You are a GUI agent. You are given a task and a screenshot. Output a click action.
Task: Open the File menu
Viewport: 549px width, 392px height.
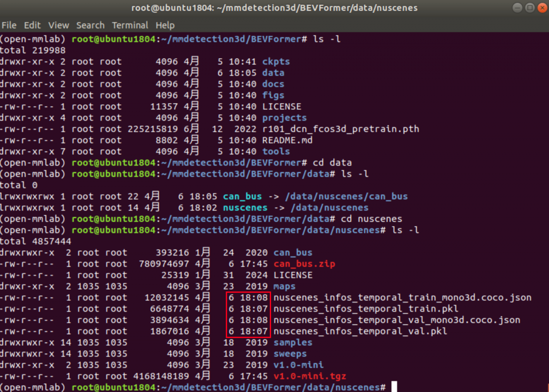pos(9,25)
